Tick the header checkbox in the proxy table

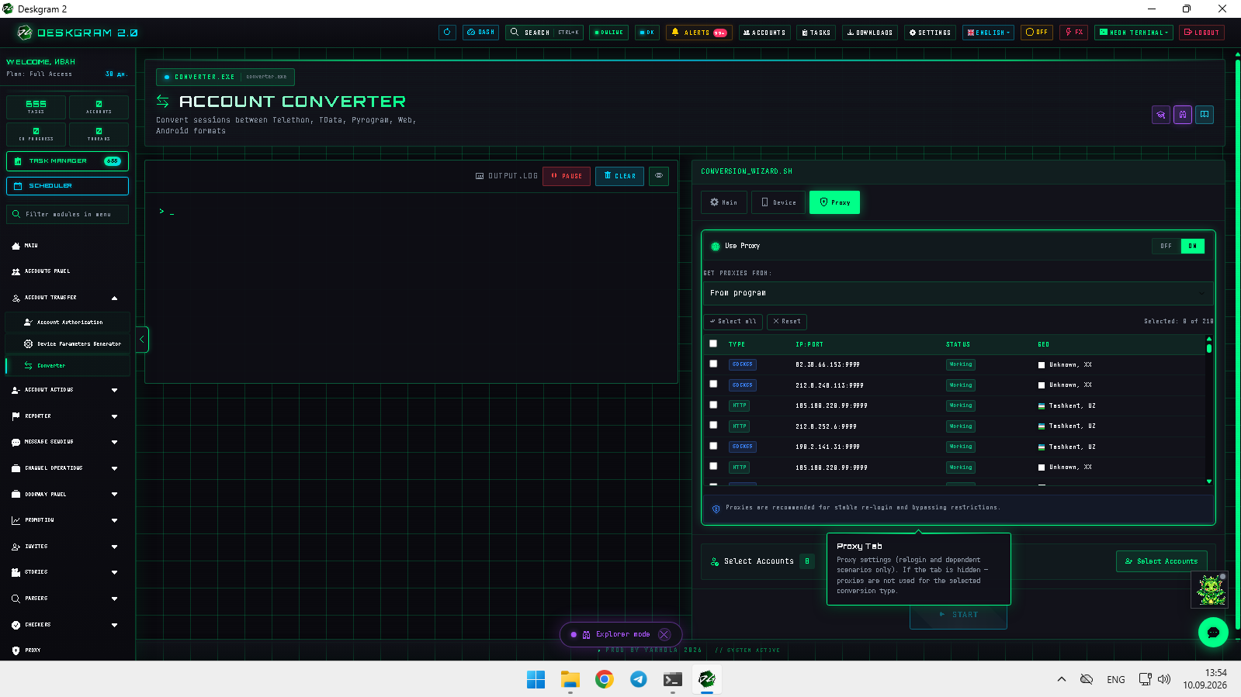click(x=713, y=343)
